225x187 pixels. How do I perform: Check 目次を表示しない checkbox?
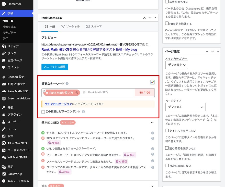pos(167,166)
